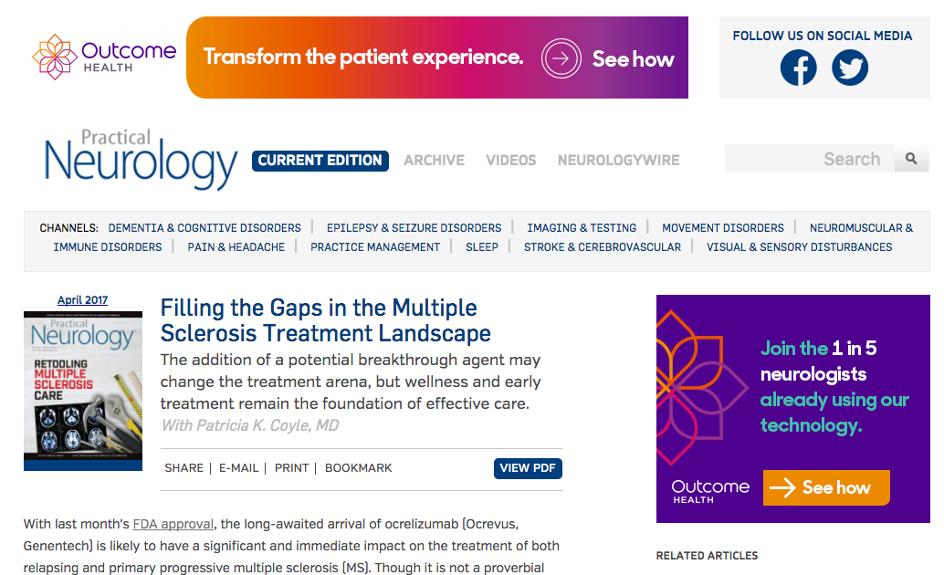
Task: Follow the FDA approval link
Action: pyautogui.click(x=173, y=524)
